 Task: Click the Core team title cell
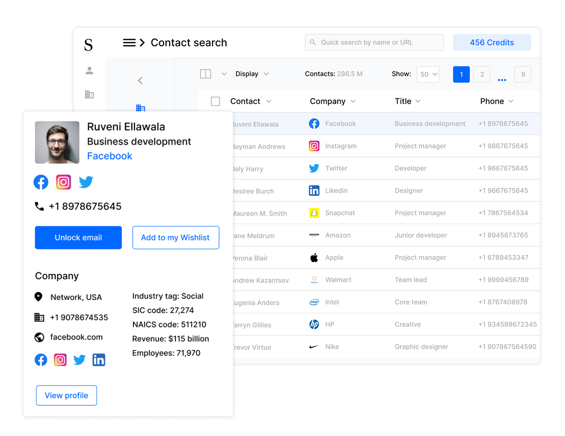(411, 302)
